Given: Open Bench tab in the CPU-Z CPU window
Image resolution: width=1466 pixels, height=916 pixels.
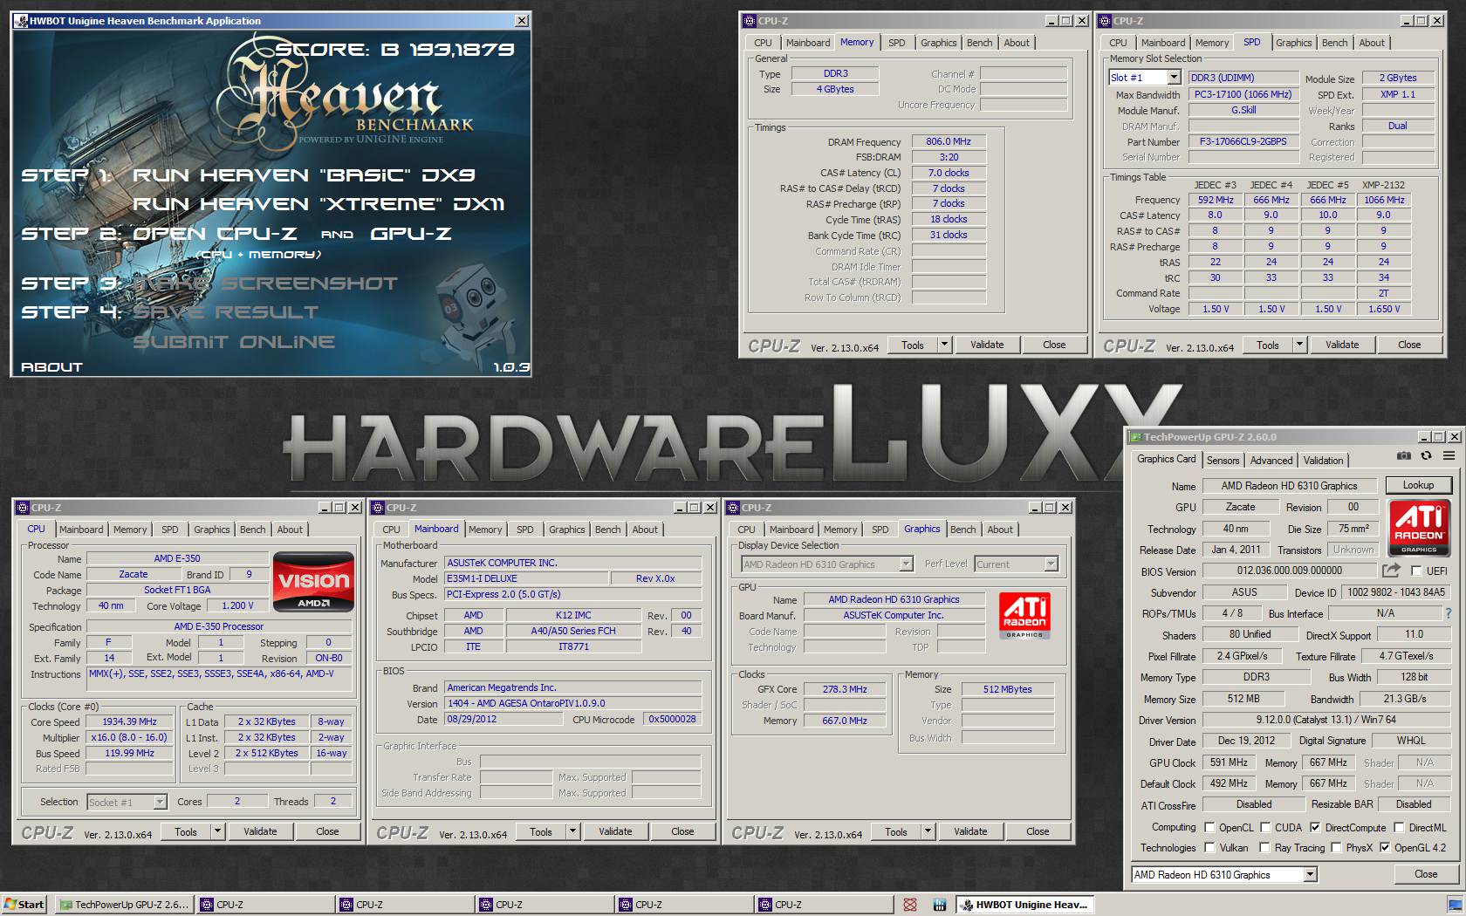Looking at the screenshot, I should tap(252, 530).
